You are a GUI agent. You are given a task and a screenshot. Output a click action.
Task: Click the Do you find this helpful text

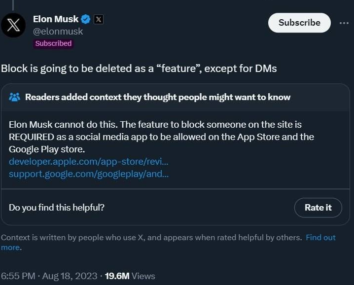[x=57, y=207]
